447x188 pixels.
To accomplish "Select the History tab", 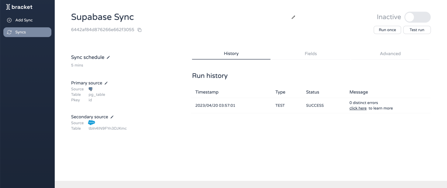I will tap(231, 53).
